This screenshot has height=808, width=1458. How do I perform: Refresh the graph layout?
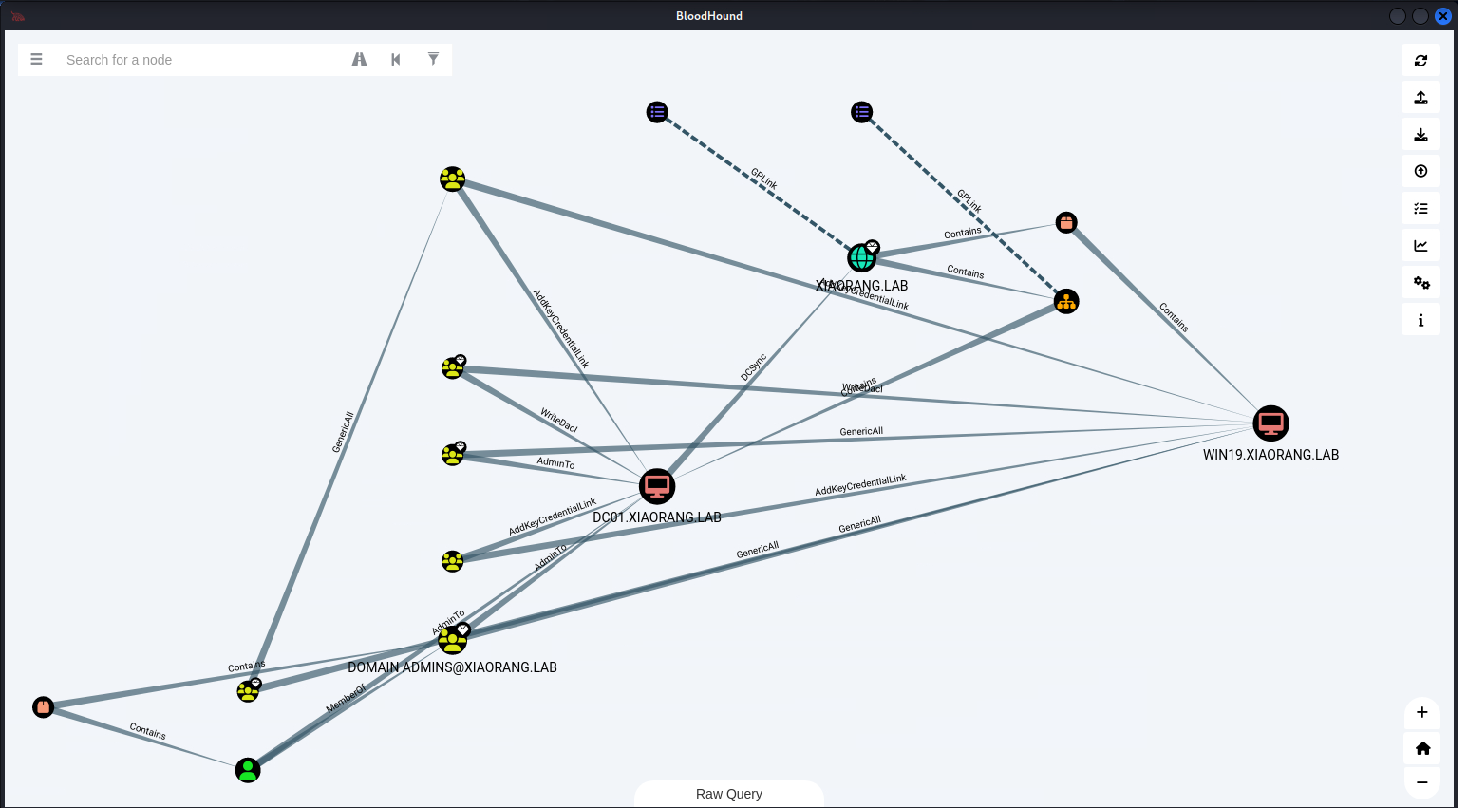coord(1420,61)
